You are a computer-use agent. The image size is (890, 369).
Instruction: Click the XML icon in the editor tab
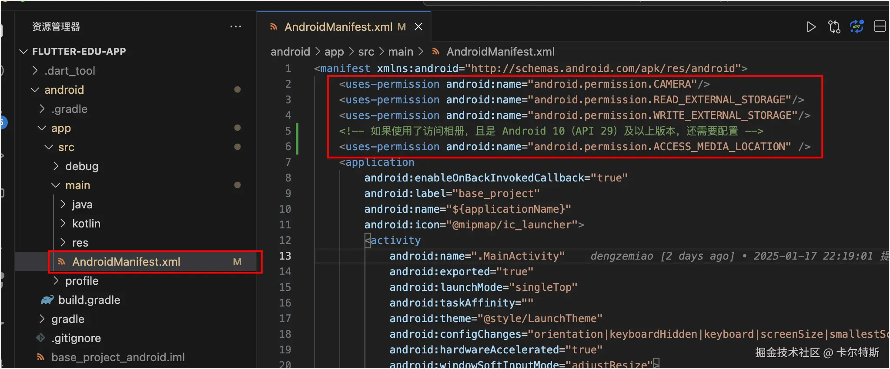point(274,27)
